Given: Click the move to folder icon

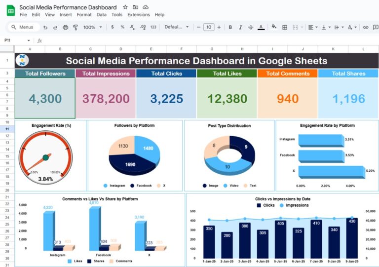Looking at the screenshot, I should (136, 7).
